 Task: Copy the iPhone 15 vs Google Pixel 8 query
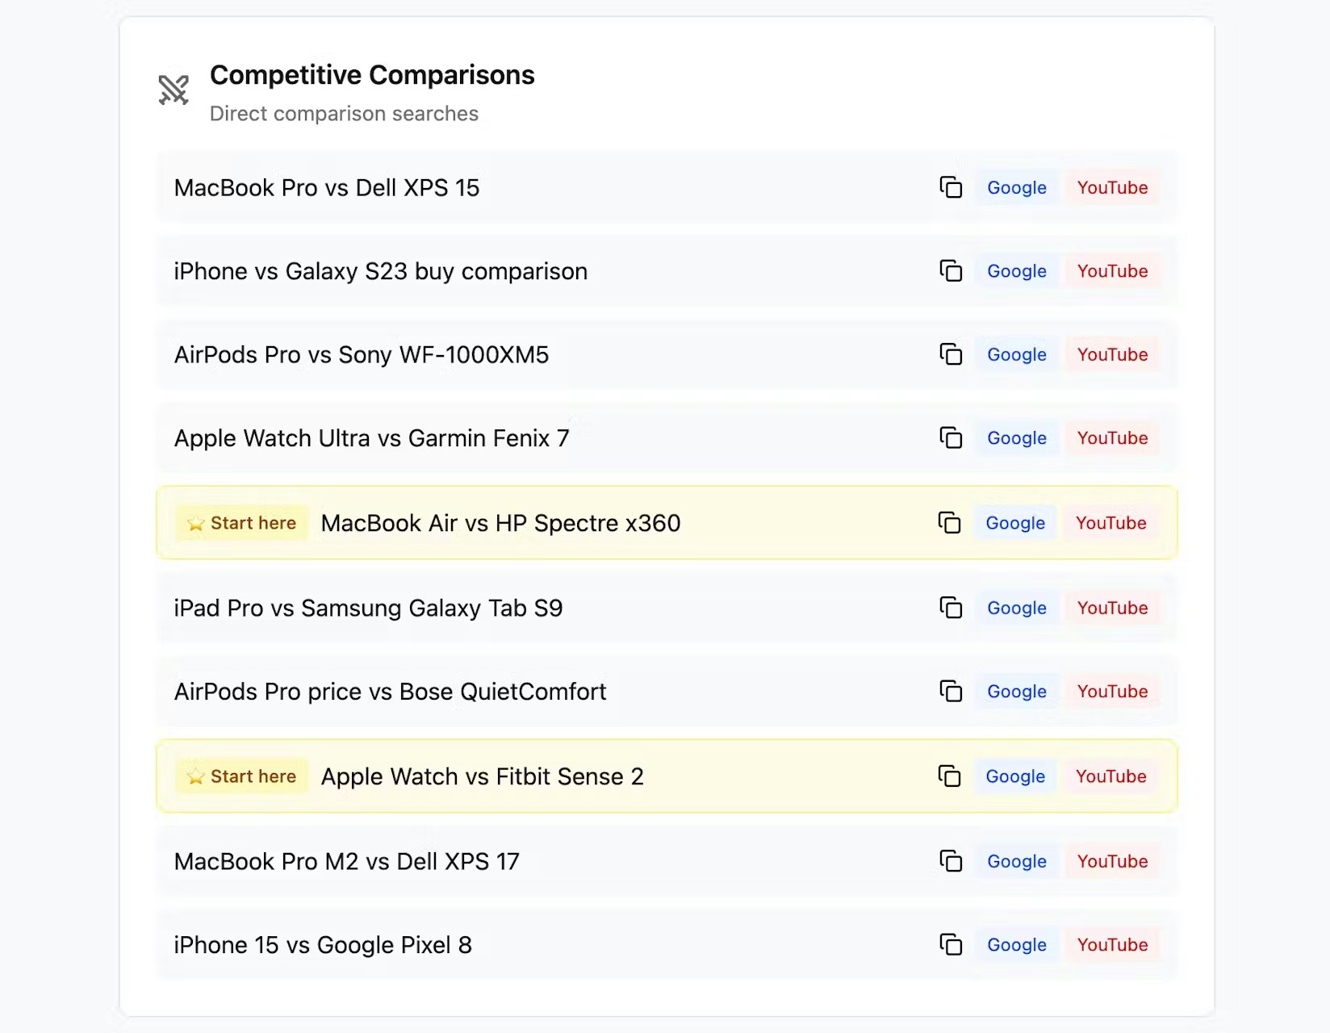coord(952,944)
